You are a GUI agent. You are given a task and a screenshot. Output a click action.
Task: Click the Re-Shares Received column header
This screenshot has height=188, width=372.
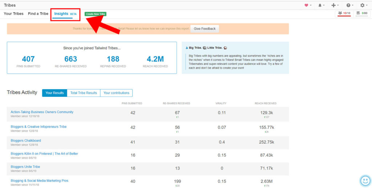[176, 103]
